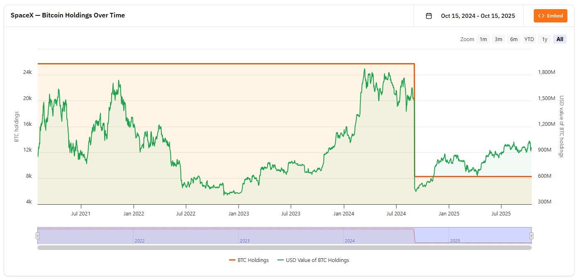The image size is (579, 279).
Task: Open the Oct 15, 2024 - Oct 15, 2025 date picker
Action: 478,16
